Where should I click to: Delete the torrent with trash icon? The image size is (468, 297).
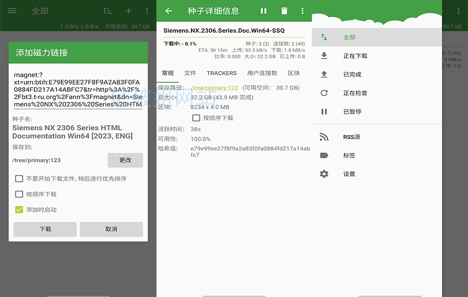click(x=284, y=11)
